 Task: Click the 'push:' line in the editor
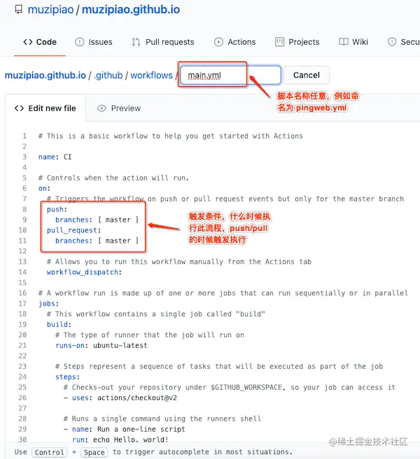coord(57,209)
